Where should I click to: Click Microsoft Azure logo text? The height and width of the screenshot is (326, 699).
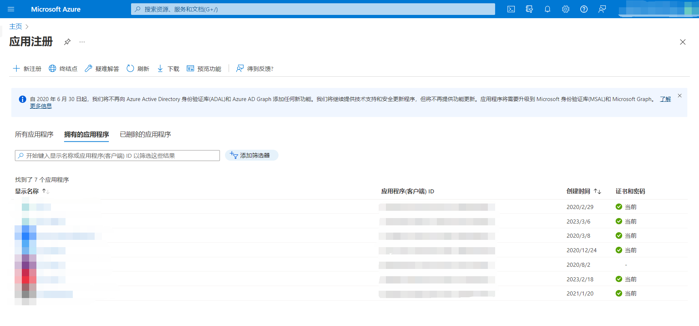pos(56,9)
